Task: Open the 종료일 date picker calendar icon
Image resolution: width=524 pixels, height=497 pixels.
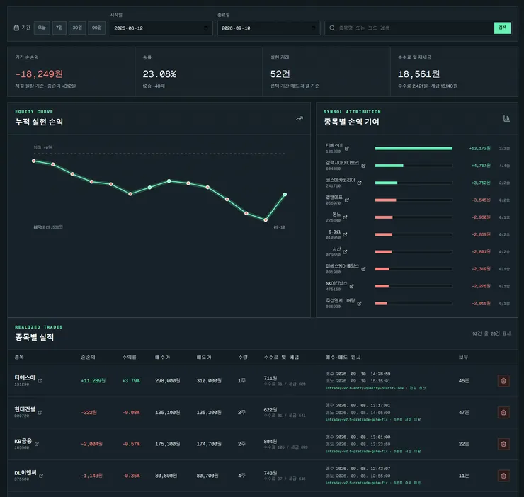Action: point(313,28)
